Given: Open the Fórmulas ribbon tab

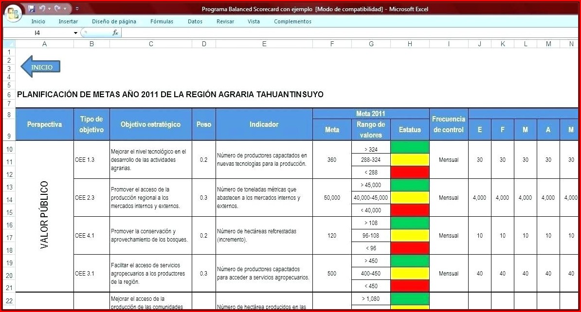Looking at the screenshot, I should [x=162, y=21].
